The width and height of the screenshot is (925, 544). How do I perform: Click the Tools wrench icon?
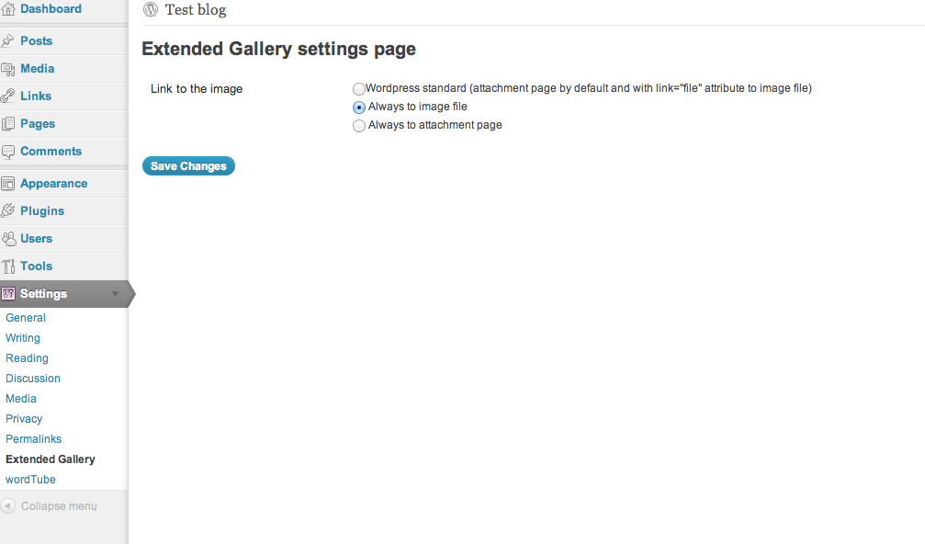pyautogui.click(x=7, y=266)
